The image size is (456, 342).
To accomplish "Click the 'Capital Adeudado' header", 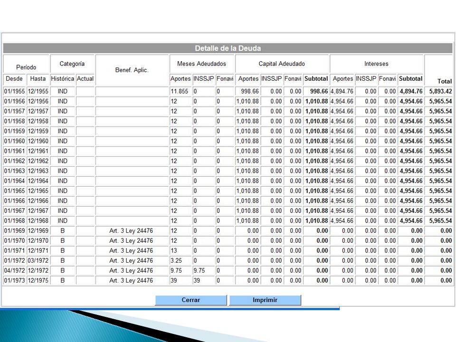I will click(282, 64).
